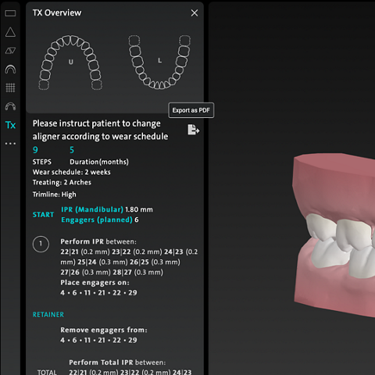Screen dimensions: 375x375
Task: Open the Tx treatment overview tab
Action: [x=10, y=125]
